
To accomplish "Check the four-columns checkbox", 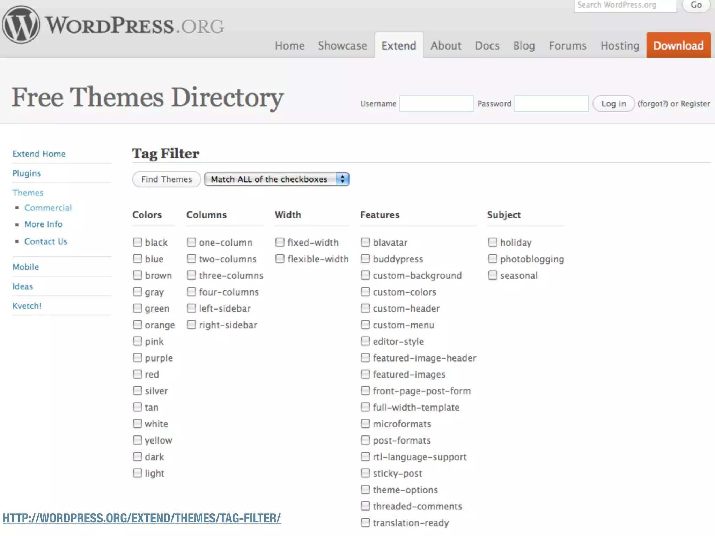I will point(191,291).
